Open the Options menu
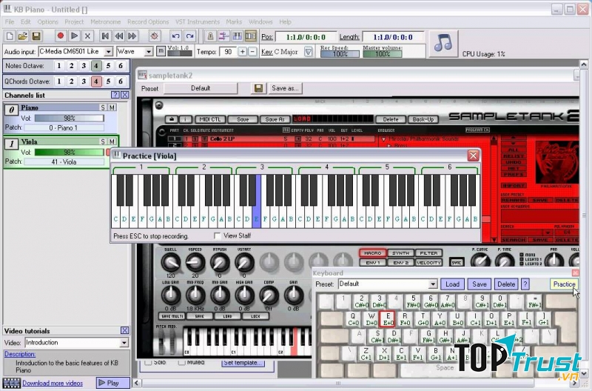The height and width of the screenshot is (391, 592). [48, 22]
